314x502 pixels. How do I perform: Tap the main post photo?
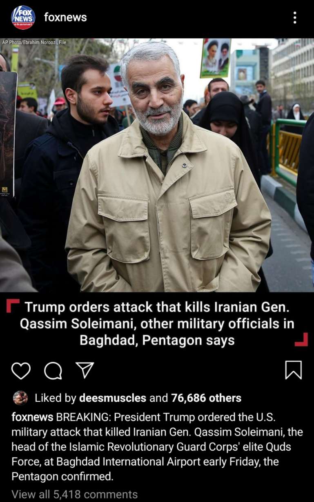157,165
